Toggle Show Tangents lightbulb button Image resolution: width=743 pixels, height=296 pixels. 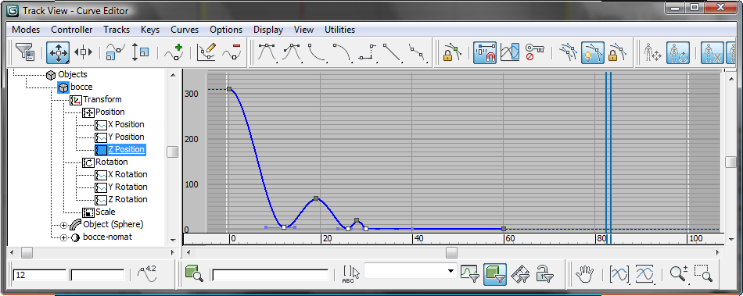(x=593, y=52)
